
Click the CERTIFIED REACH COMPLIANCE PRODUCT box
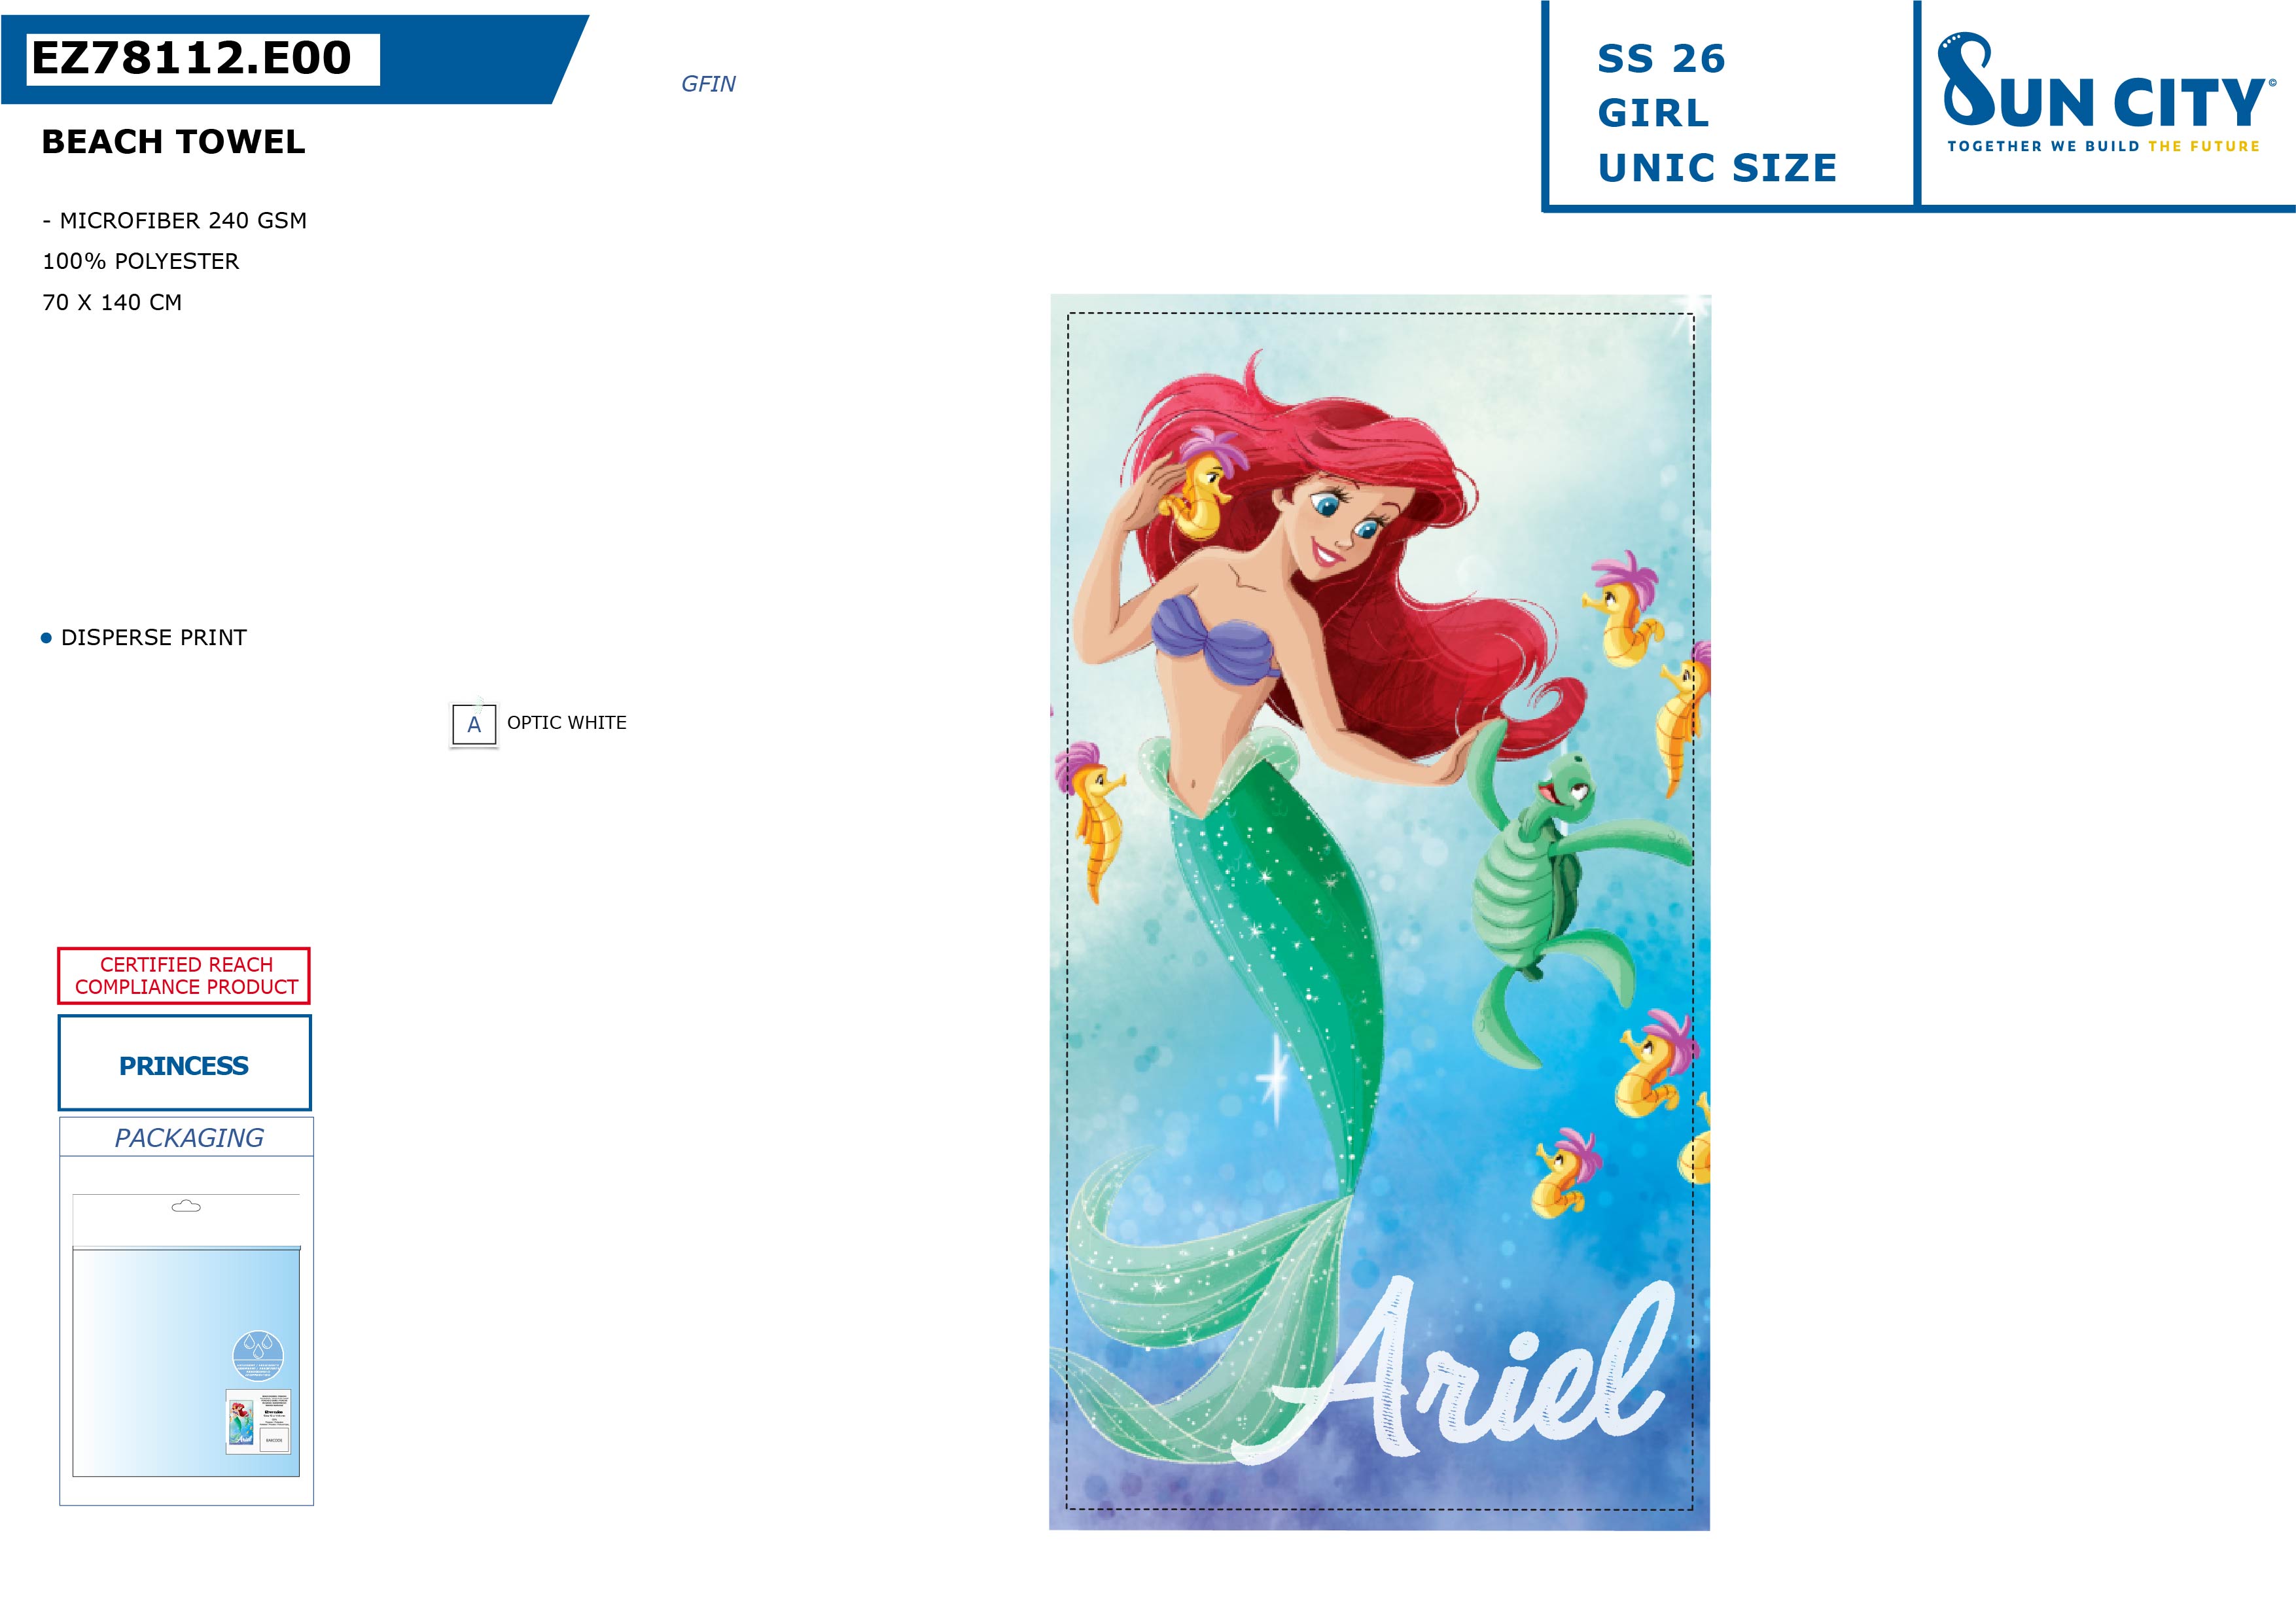(185, 975)
